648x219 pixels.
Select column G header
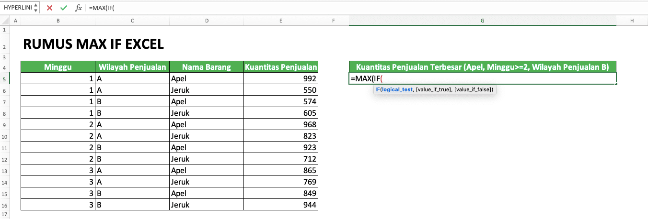tap(483, 21)
